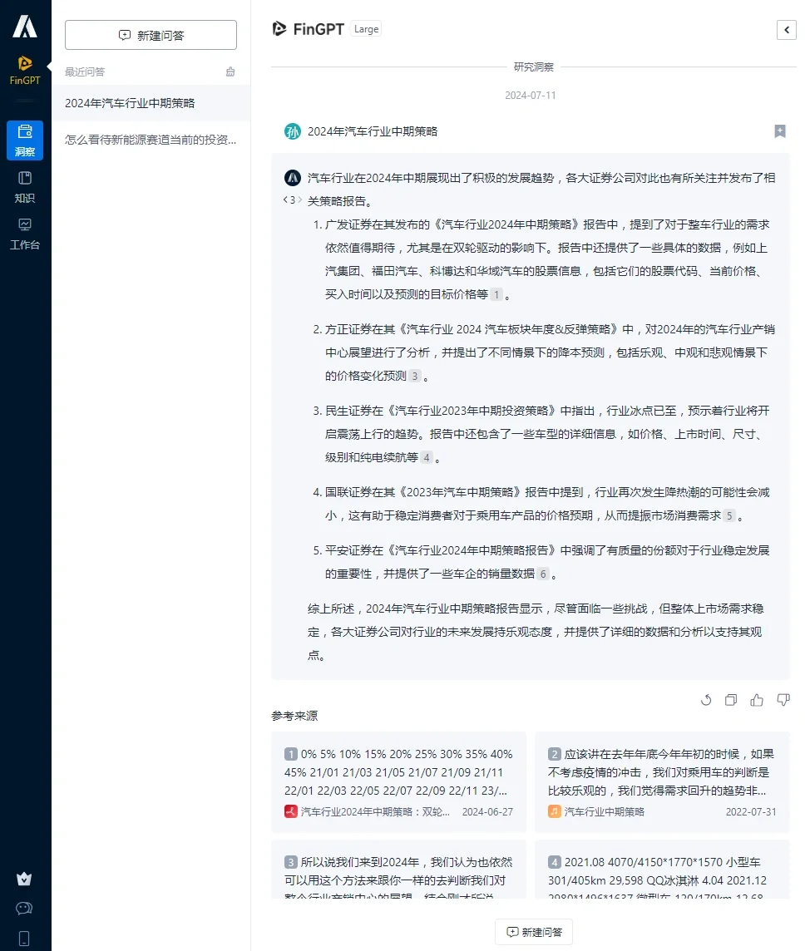Regenerate the answer with the refresh icon
Image resolution: width=805 pixels, height=951 pixels.
point(706,700)
